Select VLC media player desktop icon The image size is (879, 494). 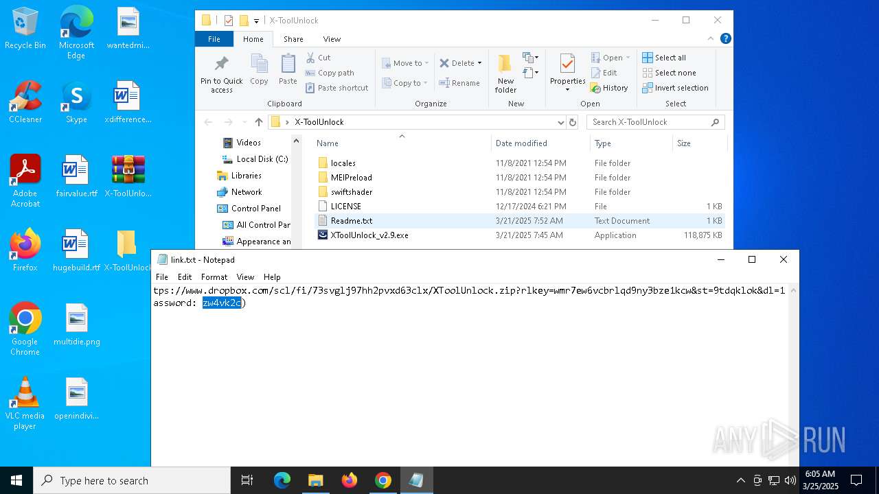click(25, 403)
